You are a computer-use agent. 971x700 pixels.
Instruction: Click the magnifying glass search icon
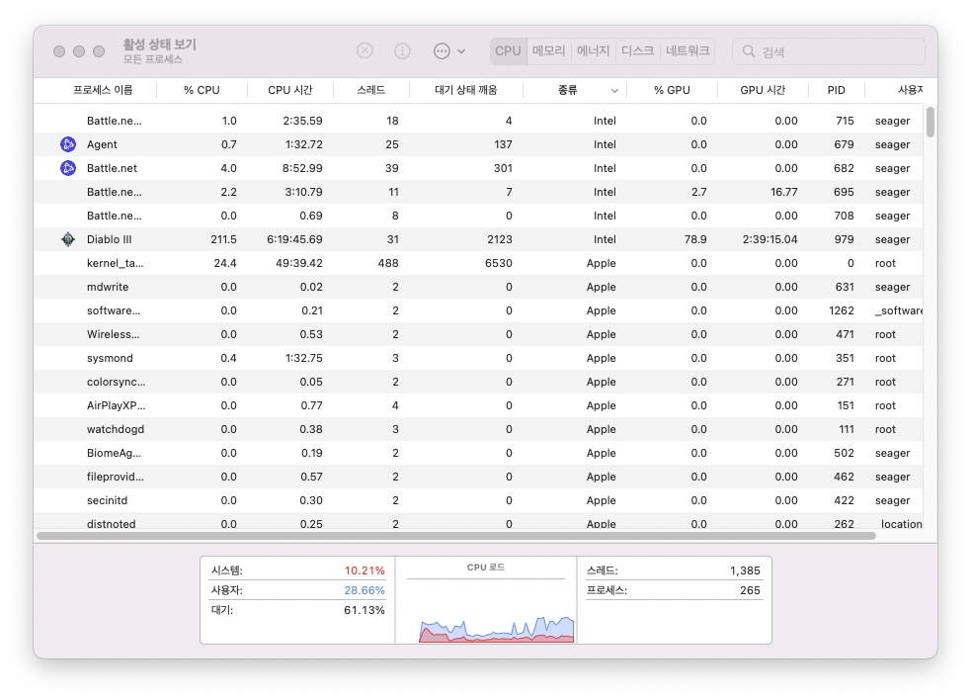click(x=749, y=51)
